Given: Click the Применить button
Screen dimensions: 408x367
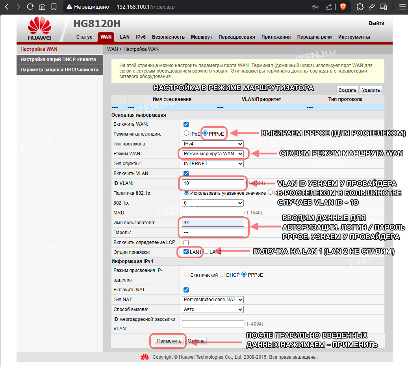Looking at the screenshot, I should [169, 341].
